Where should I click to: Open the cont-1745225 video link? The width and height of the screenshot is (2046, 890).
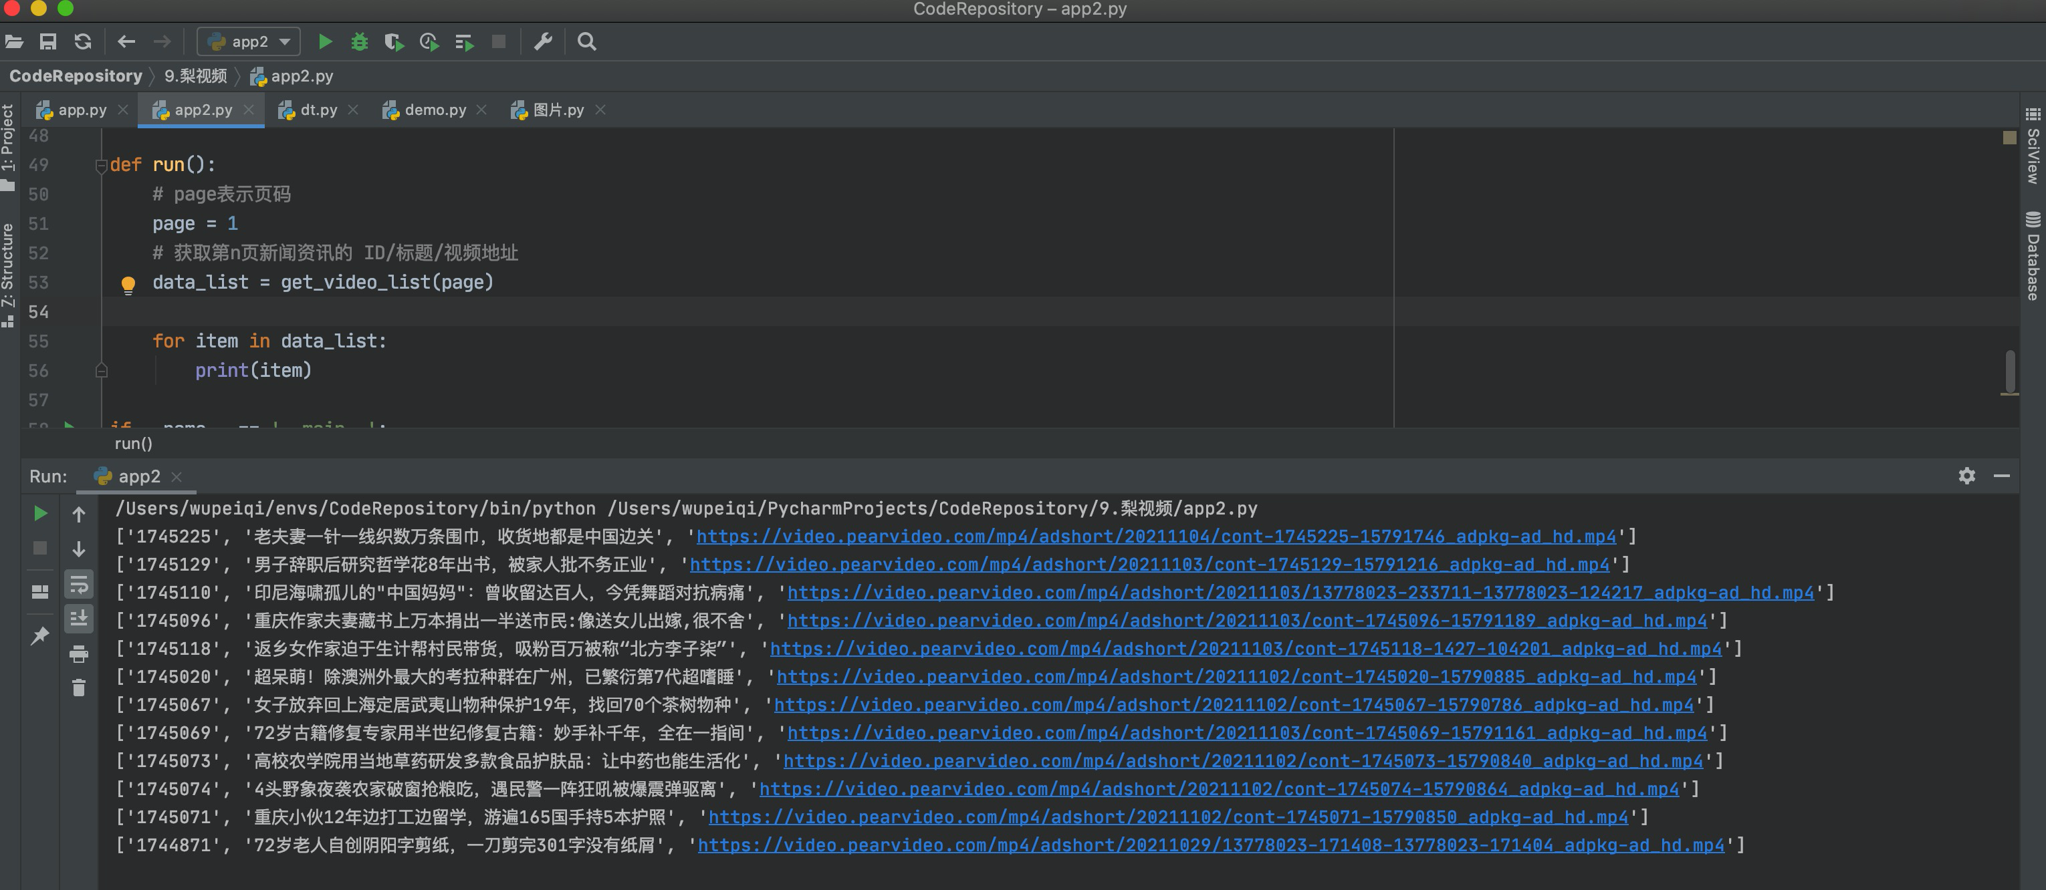tap(1155, 537)
